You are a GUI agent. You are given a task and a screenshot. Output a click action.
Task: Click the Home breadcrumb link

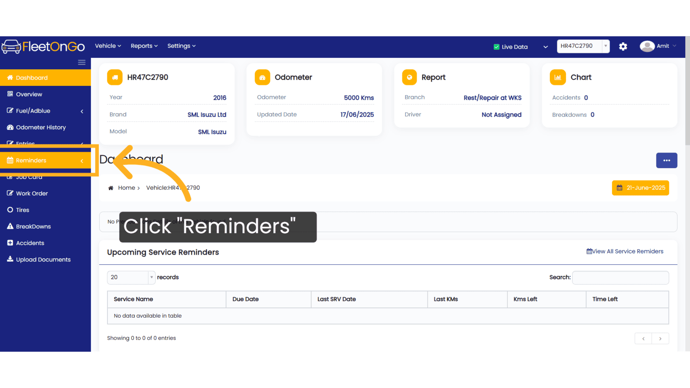pyautogui.click(x=126, y=188)
